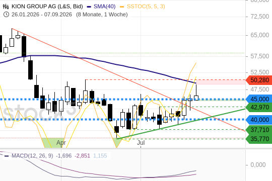Click the 47,500 axis label

point(260,89)
